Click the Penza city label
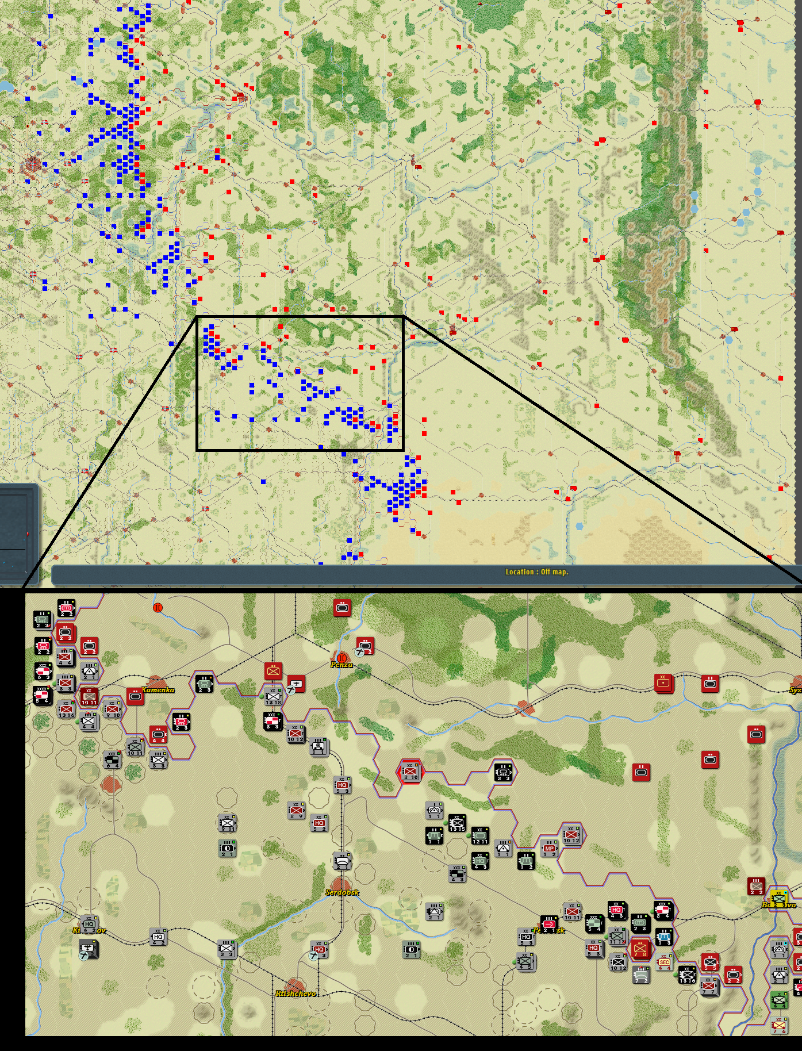Image resolution: width=802 pixels, height=1051 pixels. (x=342, y=665)
